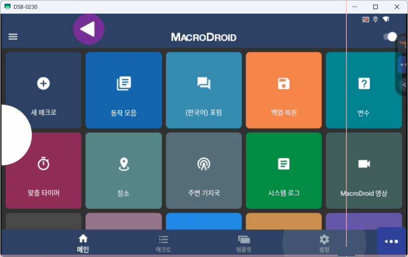
Task: Select the 장소 label
Action: (x=123, y=193)
